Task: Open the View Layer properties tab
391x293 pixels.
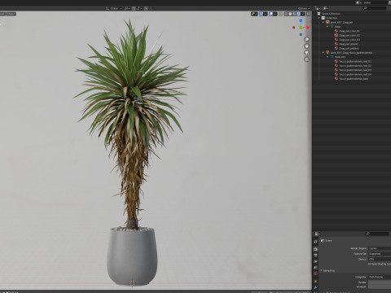Action: (315, 261)
